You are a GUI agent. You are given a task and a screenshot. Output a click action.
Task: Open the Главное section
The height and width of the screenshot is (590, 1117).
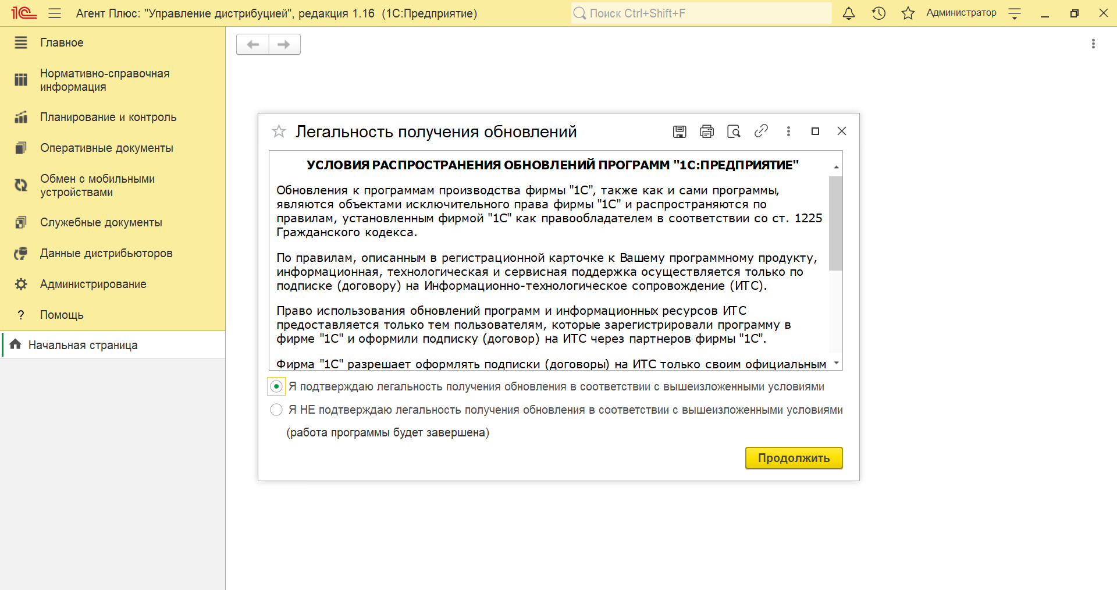113,42
